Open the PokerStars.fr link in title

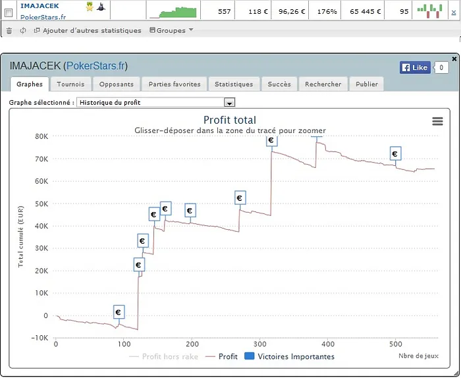(x=96, y=66)
